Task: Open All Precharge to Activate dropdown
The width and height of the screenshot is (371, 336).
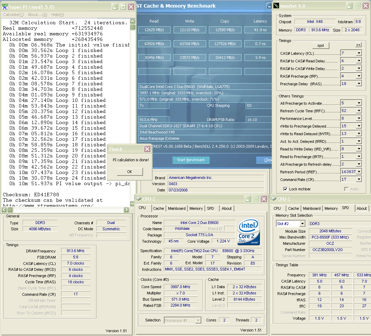Action: [x=359, y=103]
